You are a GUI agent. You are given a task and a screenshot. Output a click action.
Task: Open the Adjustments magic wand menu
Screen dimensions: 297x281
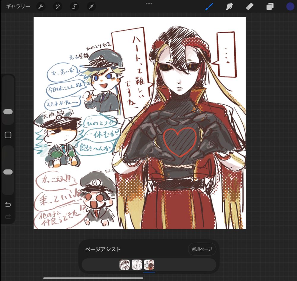[58, 7]
